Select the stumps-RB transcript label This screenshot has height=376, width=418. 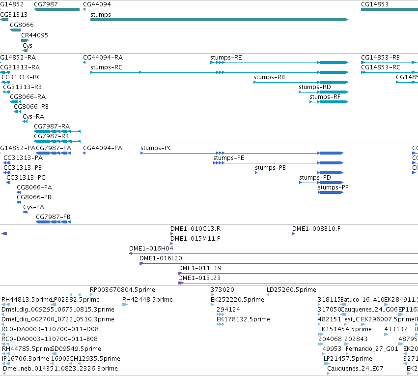click(x=269, y=77)
